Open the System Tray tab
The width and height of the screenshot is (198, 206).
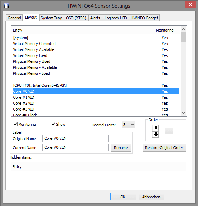[x=51, y=18]
